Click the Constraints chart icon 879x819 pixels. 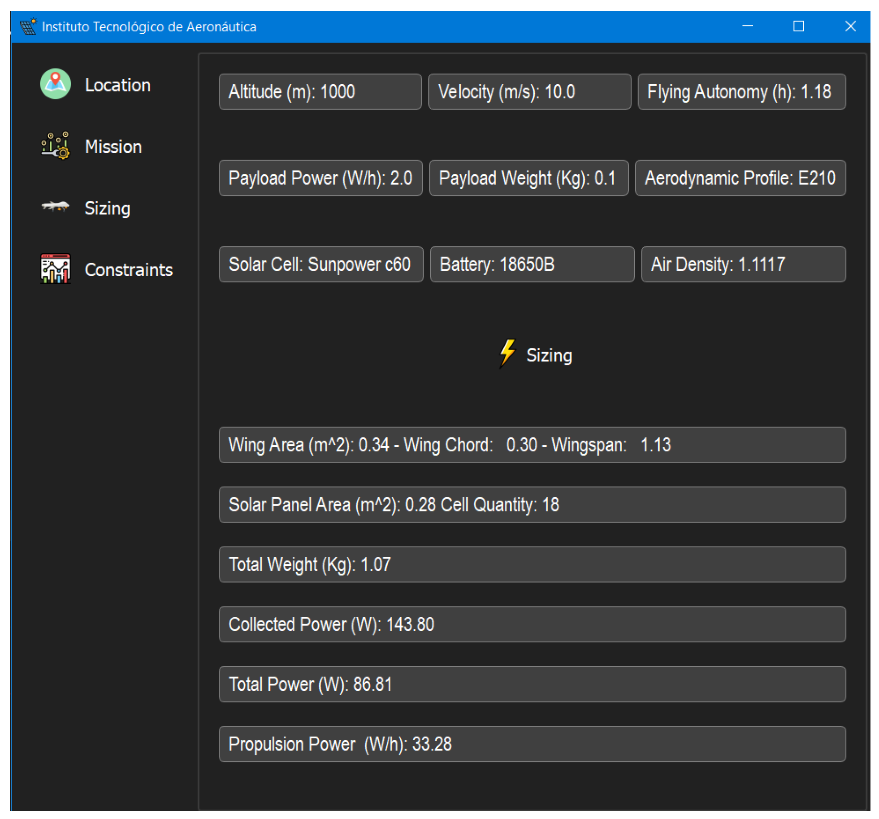55,269
